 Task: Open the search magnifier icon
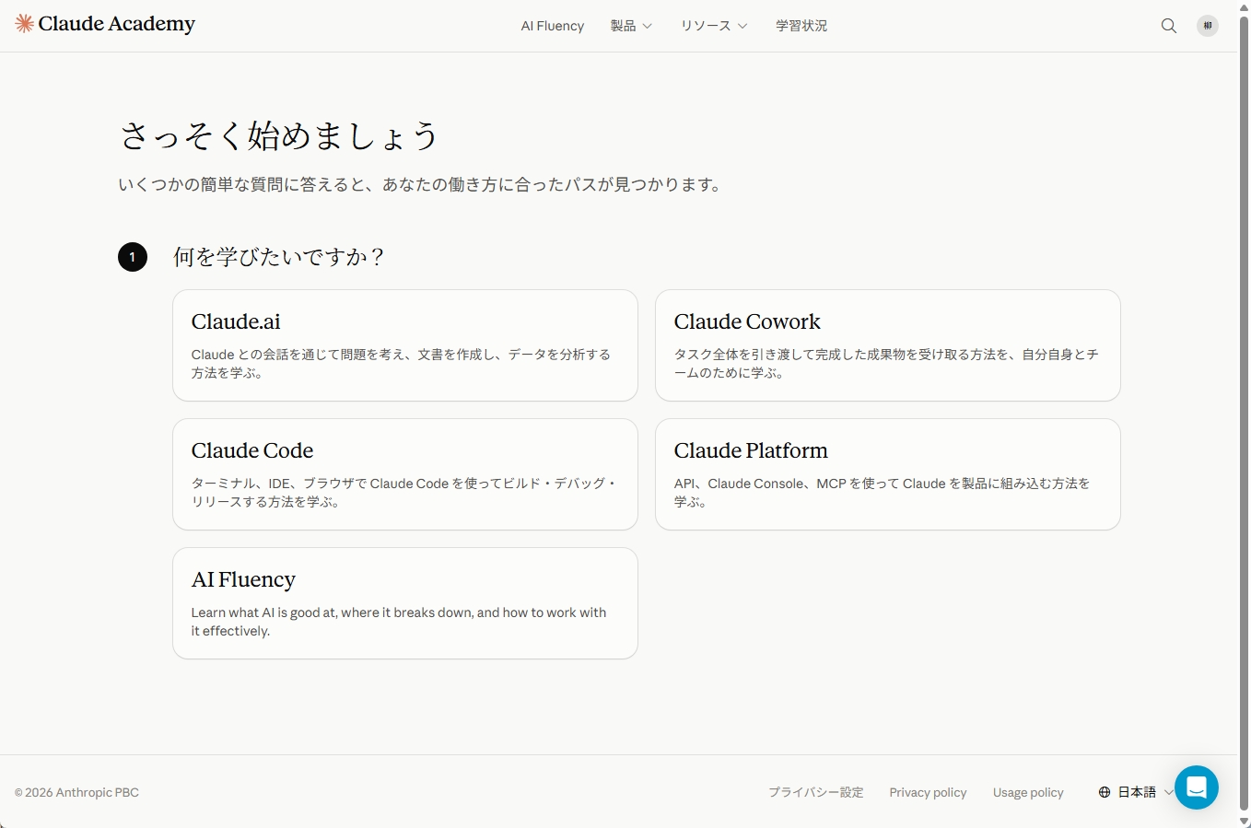click(1169, 26)
